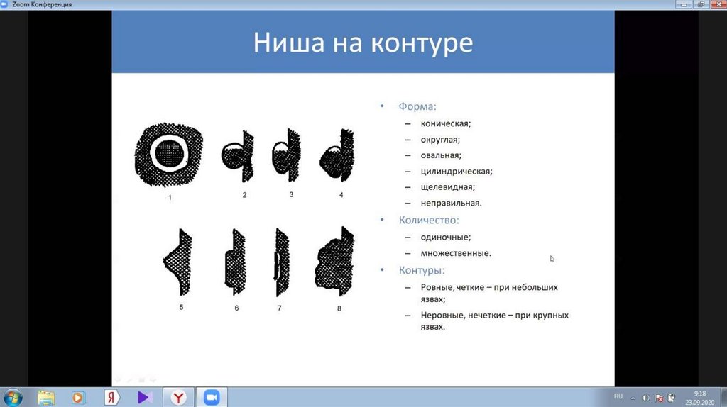This screenshot has width=727, height=407.
Task: Click the 'одиночные;' list item
Action: pyautogui.click(x=445, y=237)
